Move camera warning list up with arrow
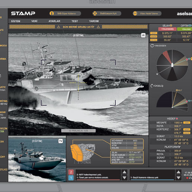 (179, 172)
